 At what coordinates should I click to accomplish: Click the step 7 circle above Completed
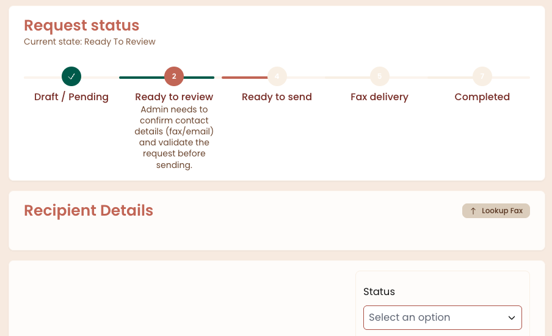[x=482, y=76]
